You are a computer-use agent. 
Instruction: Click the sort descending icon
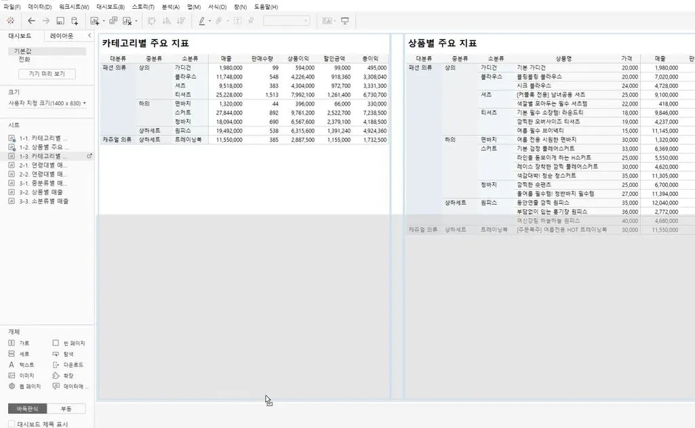[181, 21]
